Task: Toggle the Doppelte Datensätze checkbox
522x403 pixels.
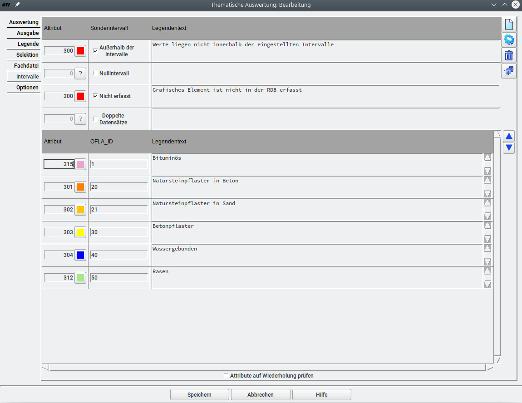Action: (x=95, y=119)
